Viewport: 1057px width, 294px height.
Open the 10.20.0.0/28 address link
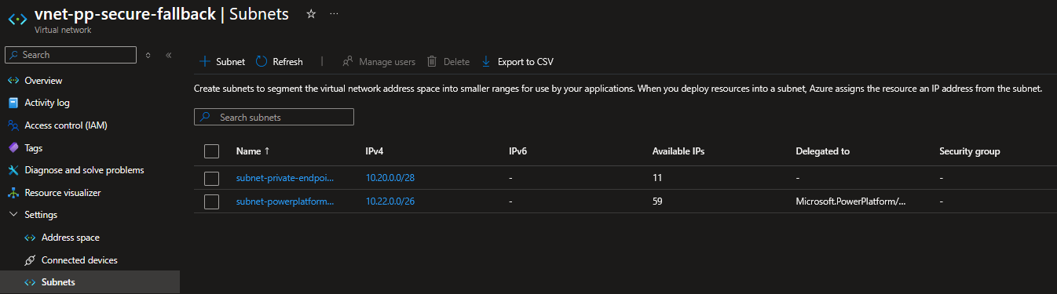390,178
